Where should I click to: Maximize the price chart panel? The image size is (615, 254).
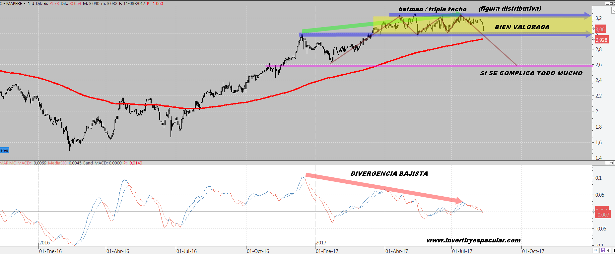tap(612, 3)
